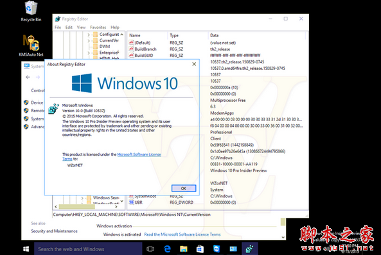Select the BuildBranch value name

point(146,49)
